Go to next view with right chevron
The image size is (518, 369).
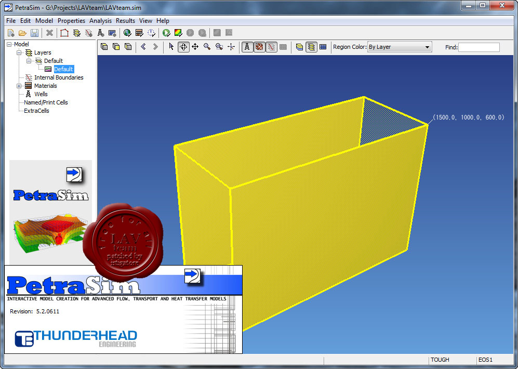[155, 47]
